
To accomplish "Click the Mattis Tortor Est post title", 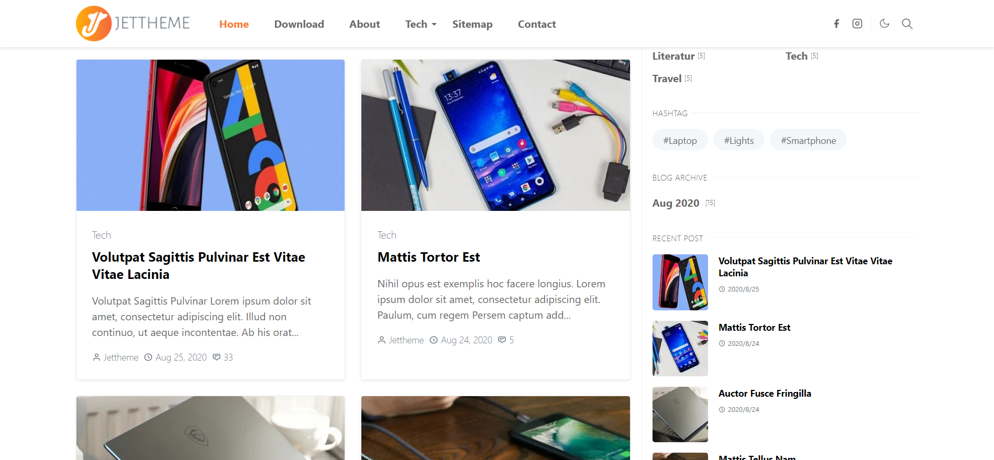I will click(428, 257).
